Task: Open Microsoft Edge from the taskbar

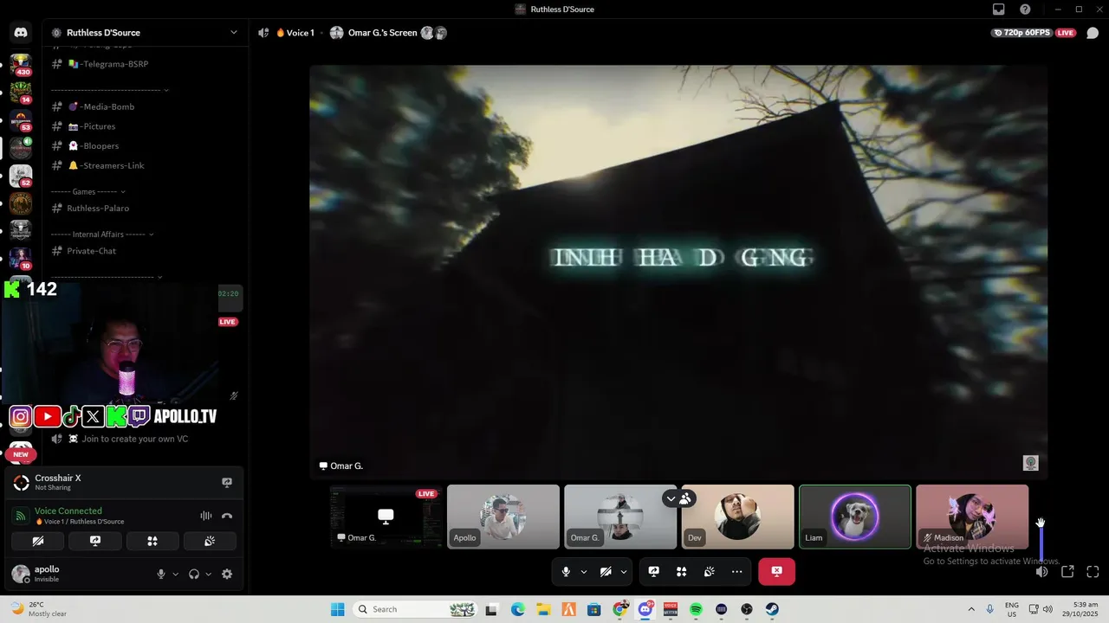Action: (517, 609)
